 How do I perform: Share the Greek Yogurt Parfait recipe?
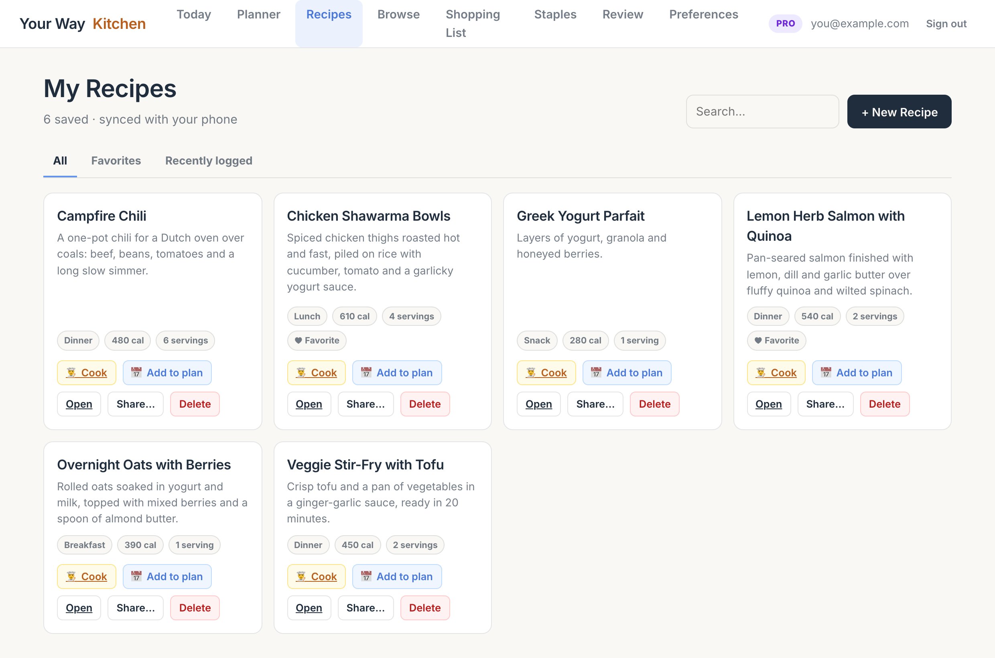pyautogui.click(x=595, y=404)
